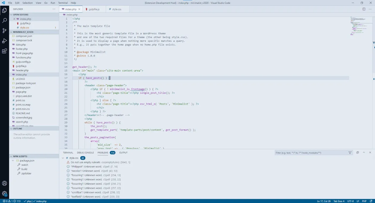Switch to the Debug Console panel tab
The height and width of the screenshot is (203, 375).
pos(85,153)
